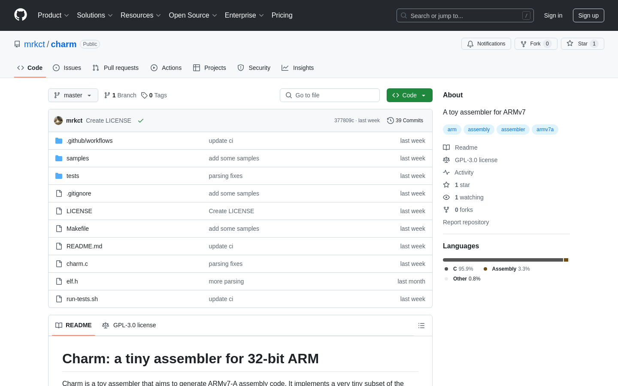Expand the Enterprise menu
The height and width of the screenshot is (386, 618).
tap(244, 15)
